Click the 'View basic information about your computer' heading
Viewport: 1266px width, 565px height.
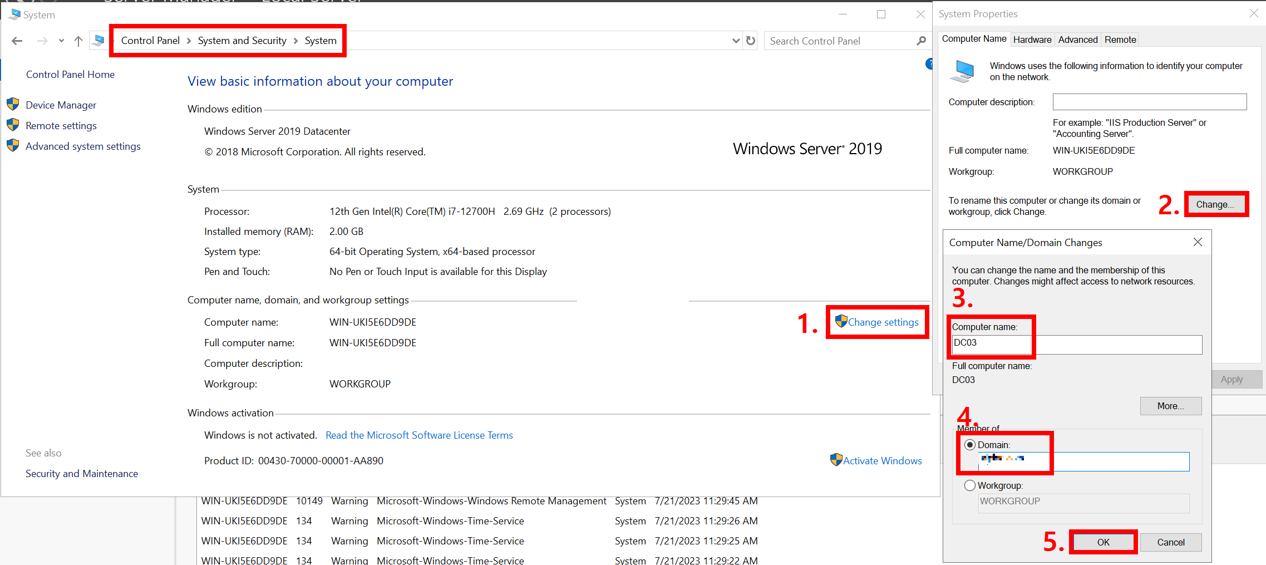[321, 81]
